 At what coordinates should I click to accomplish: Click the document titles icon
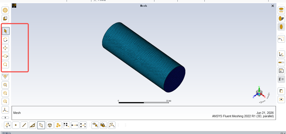tap(281, 71)
